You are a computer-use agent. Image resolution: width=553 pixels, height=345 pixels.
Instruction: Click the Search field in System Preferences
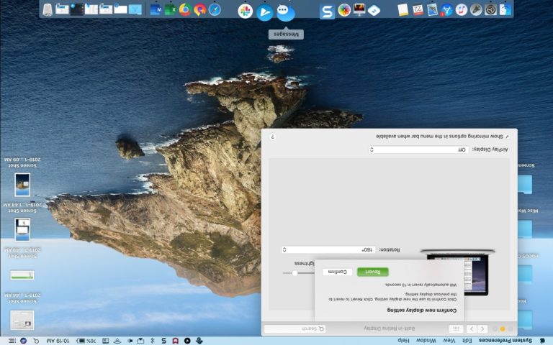[x=295, y=328]
